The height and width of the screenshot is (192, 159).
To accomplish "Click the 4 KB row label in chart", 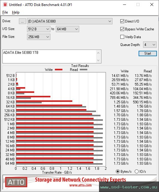I will [x=11, y=89].
